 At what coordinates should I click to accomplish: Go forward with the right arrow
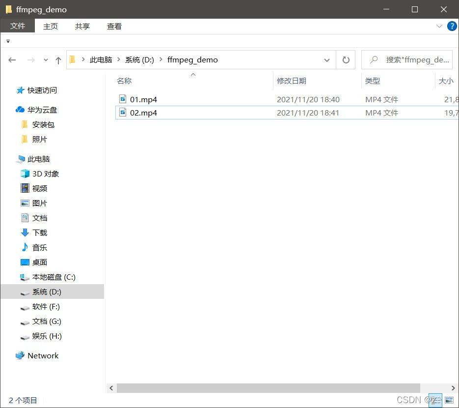click(31, 60)
